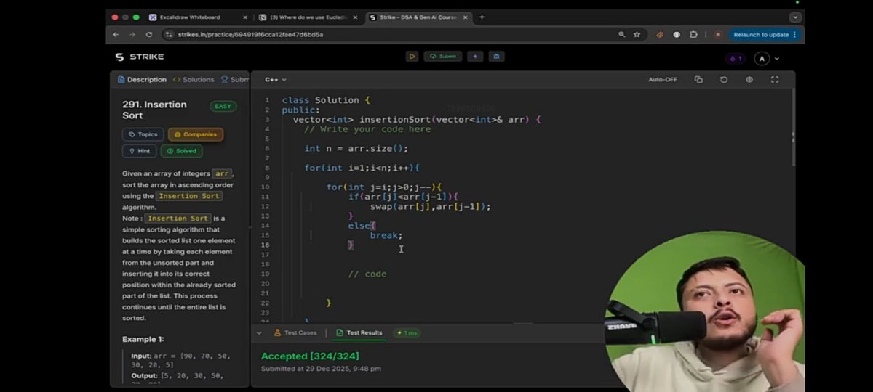Expand the tab search chevron
Image resolution: width=873 pixels, height=392 pixels.
(x=795, y=17)
